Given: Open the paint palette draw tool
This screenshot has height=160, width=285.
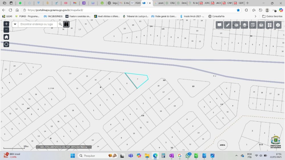Looking at the screenshot, I should [236, 25].
